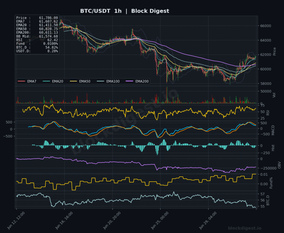
Task: Click the EMA200 legend entry
Action: [x=137, y=81]
